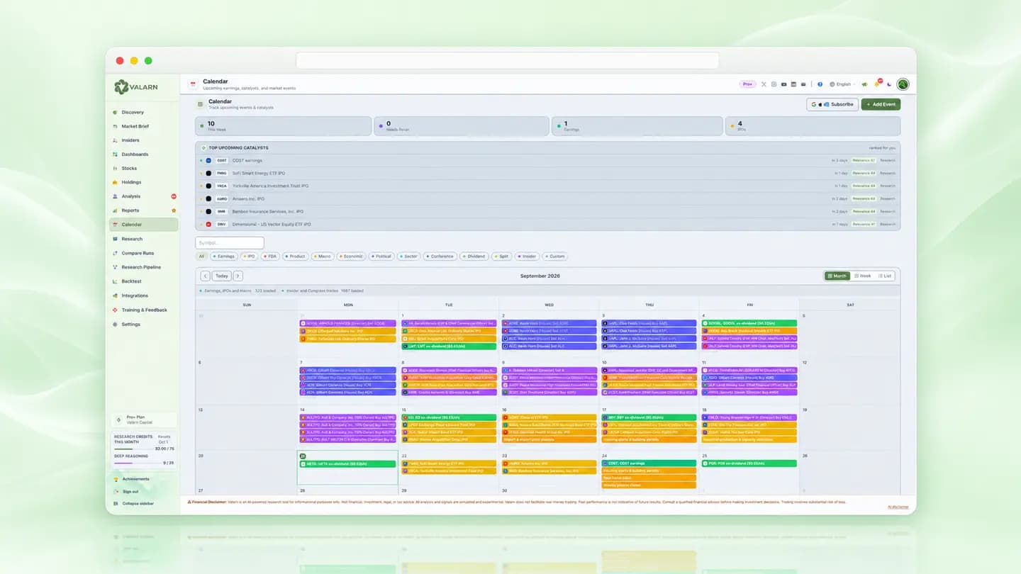Screen dimensions: 1021x574
Task: Toggle the FDA filter chip
Action: tap(270, 257)
